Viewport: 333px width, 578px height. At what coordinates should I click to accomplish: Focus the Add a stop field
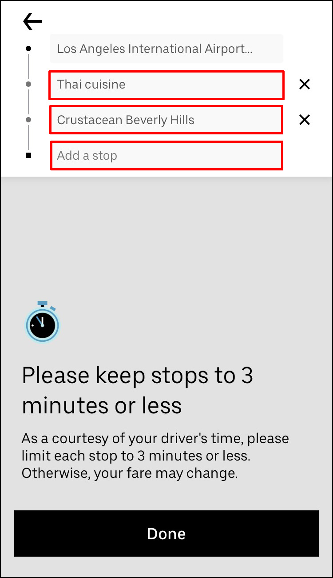coord(166,155)
